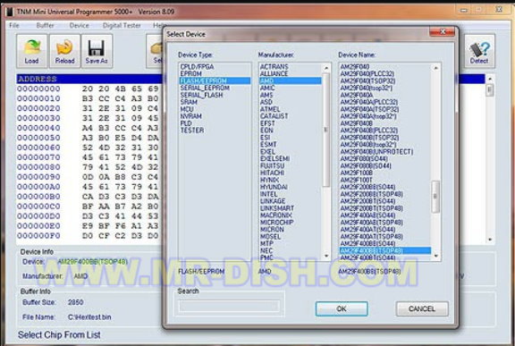This screenshot has width=515, height=346.
Task: Click address row 000000F0 in buffer
Action: [38, 236]
